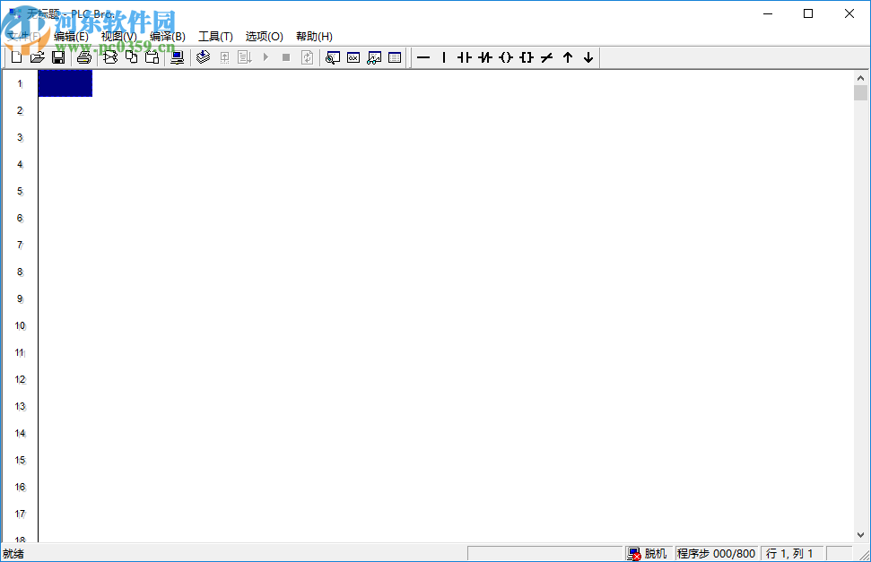Select the rising edge up arrow tool
The width and height of the screenshot is (871, 562).
(568, 57)
